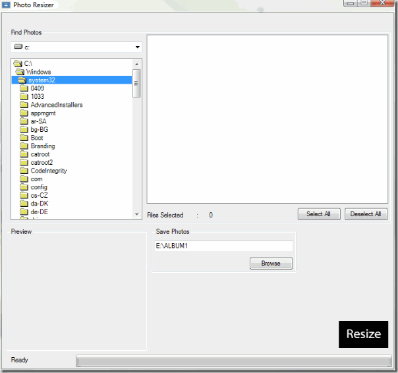Click the Resize button

363,334
